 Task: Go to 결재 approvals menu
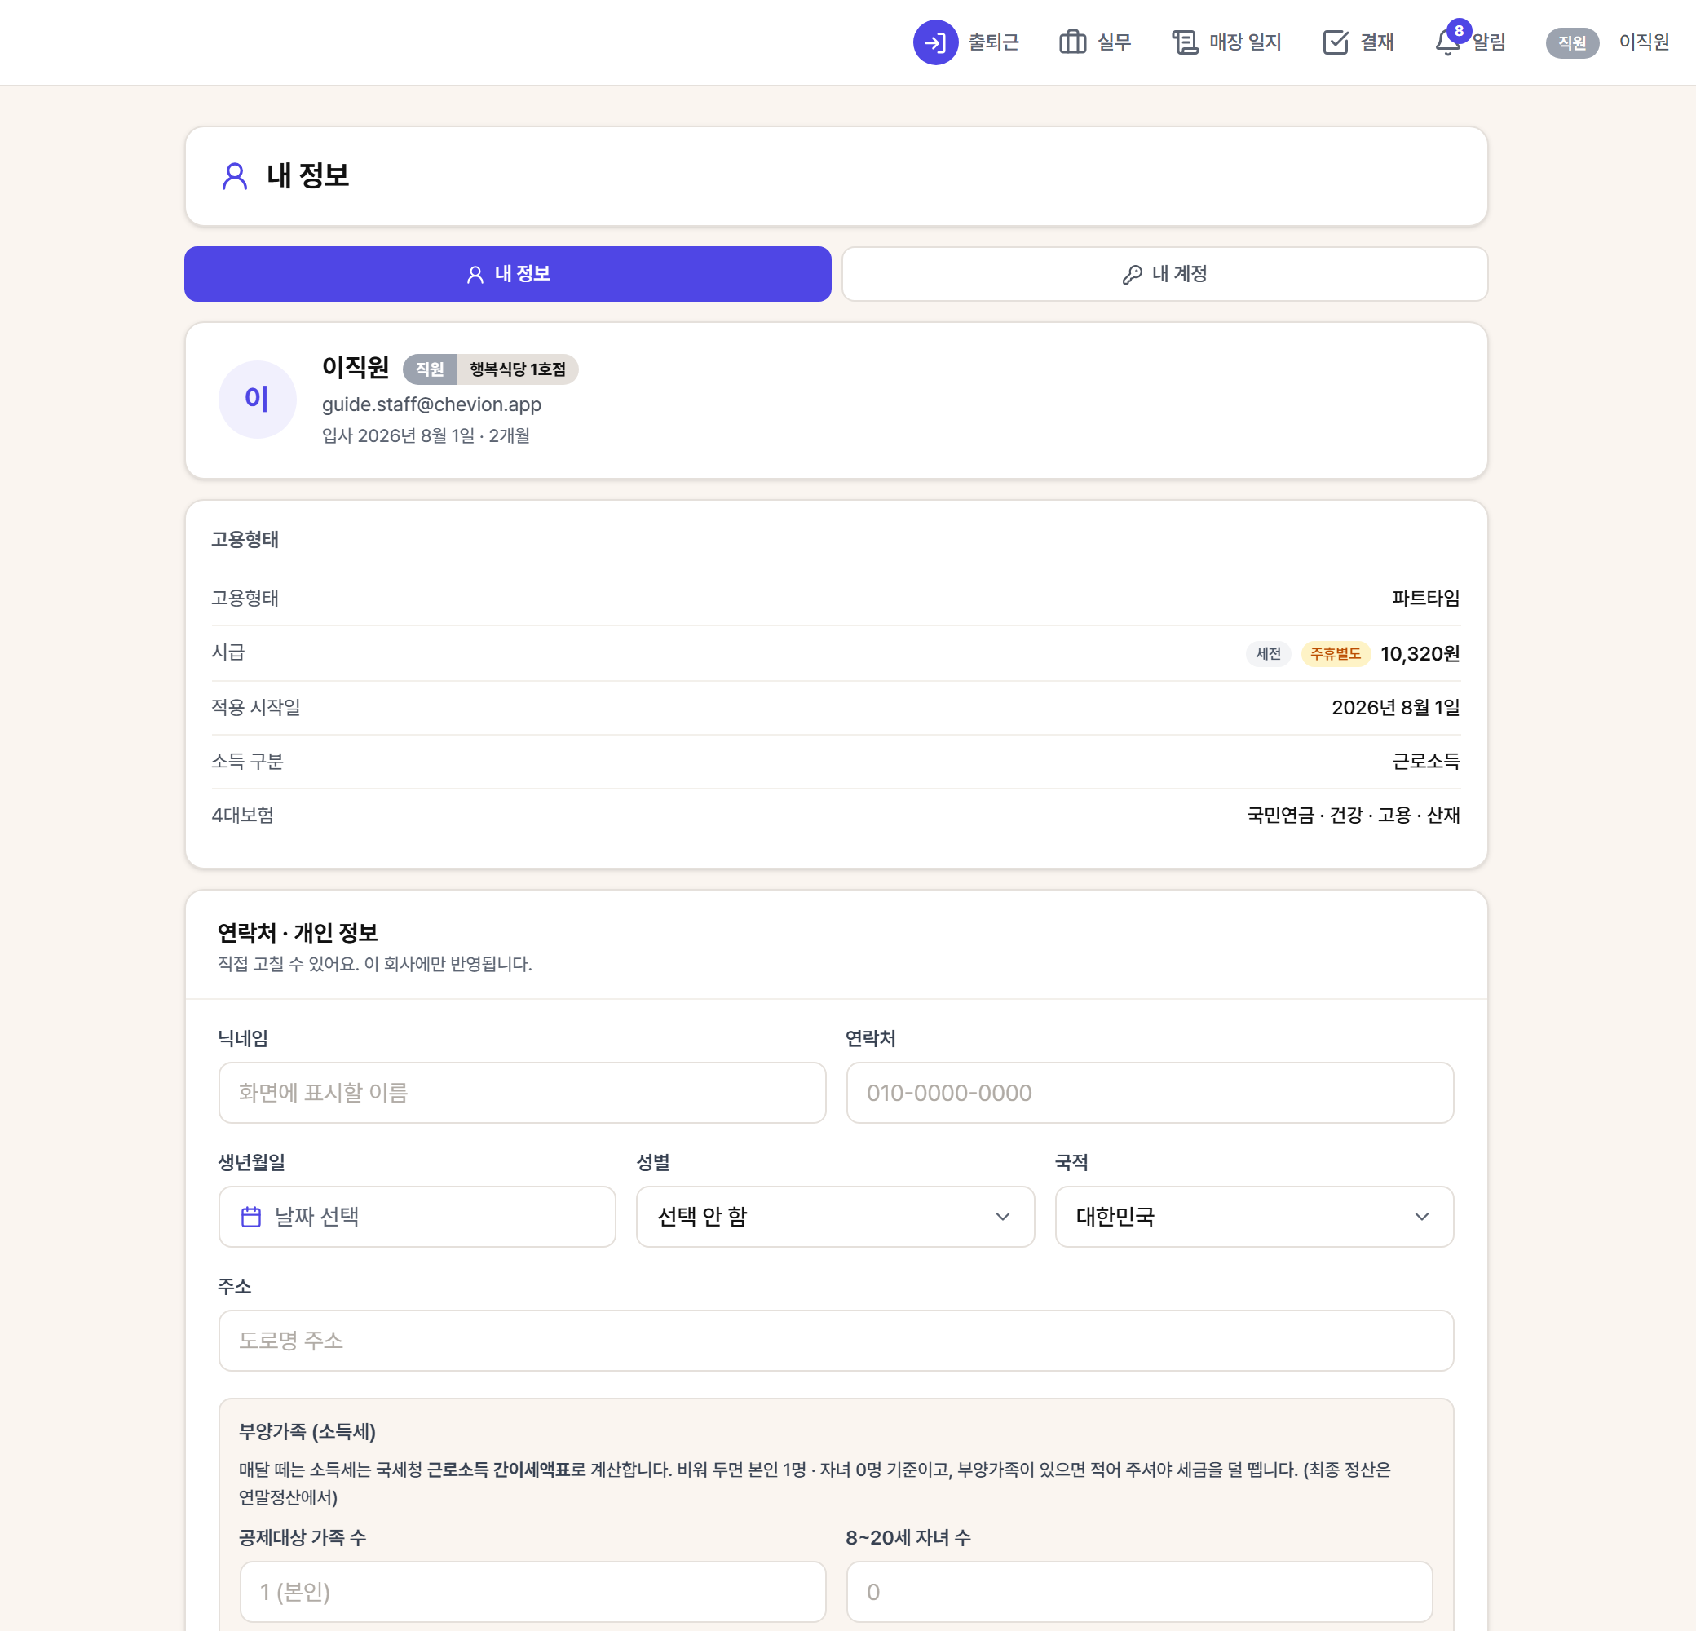click(1358, 42)
